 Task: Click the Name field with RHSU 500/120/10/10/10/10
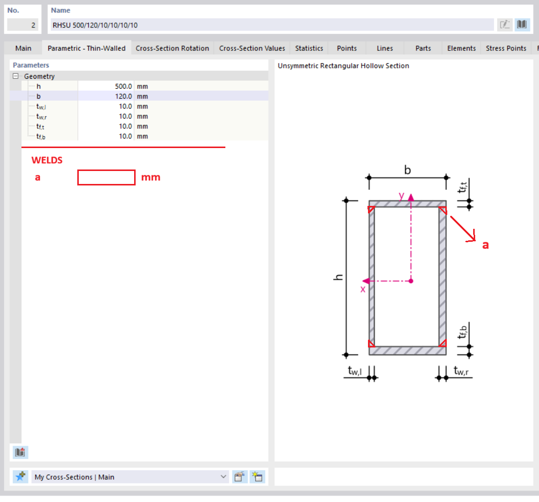[x=272, y=25]
